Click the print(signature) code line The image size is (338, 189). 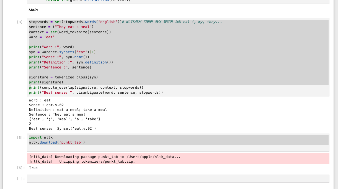coord(46,82)
